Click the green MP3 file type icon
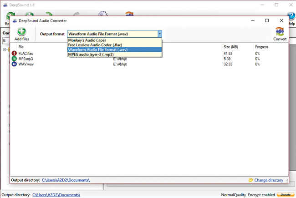Image resolution: width=296 pixels, height=198 pixels. [14, 59]
